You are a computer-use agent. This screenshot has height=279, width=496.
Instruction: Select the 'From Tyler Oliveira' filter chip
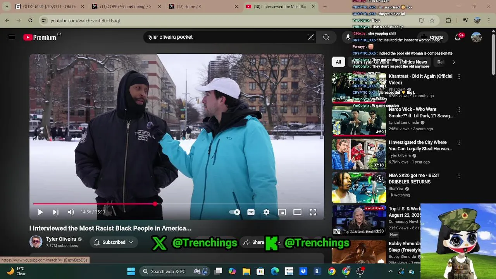pos(370,62)
